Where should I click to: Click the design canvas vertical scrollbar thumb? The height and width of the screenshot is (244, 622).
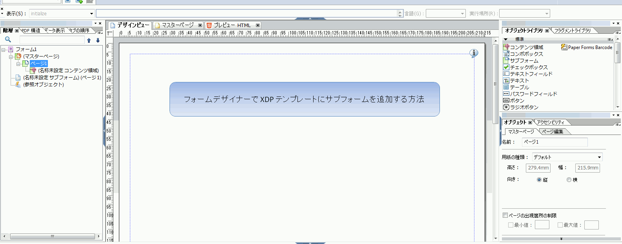(495, 84)
